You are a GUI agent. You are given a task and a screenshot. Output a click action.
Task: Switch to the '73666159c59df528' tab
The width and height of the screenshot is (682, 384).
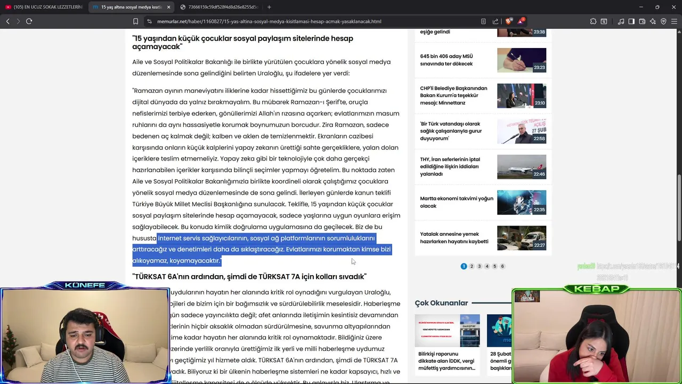pos(218,7)
